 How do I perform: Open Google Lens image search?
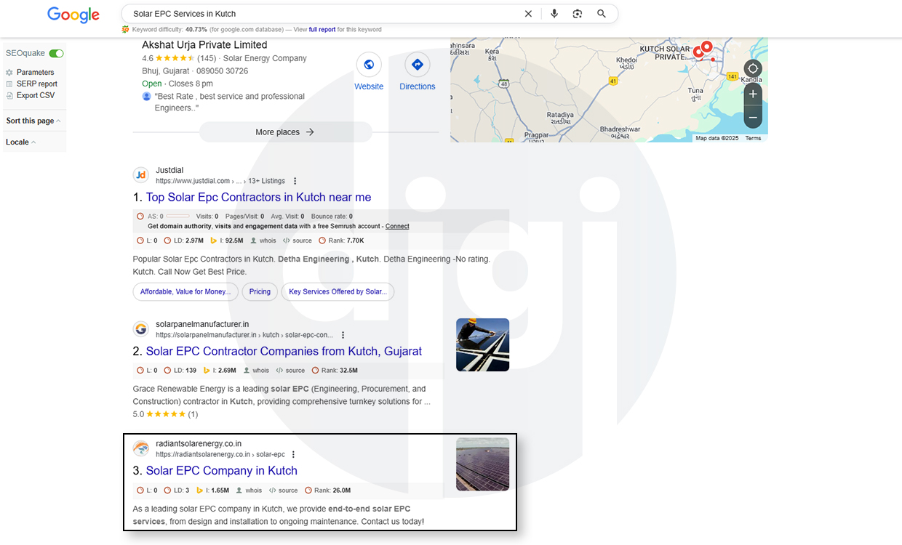point(578,14)
